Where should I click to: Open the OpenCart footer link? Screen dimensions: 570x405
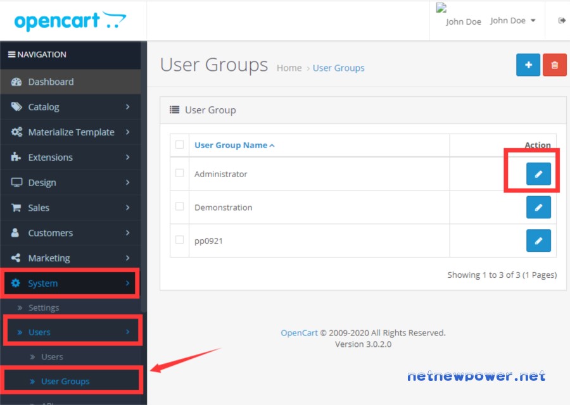[x=299, y=333]
